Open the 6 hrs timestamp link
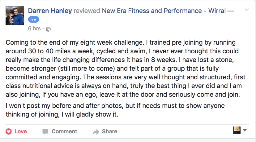This screenshot has width=256, height=142. [34, 29]
